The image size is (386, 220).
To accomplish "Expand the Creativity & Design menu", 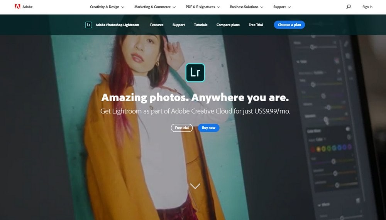I will tap(107, 7).
